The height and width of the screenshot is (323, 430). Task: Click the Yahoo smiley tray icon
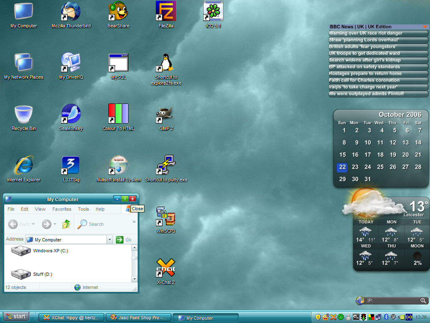(325, 317)
